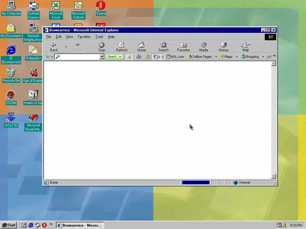Show hidden Quick Launch items via the chevron
The width and height of the screenshot is (306, 229).
click(x=51, y=224)
